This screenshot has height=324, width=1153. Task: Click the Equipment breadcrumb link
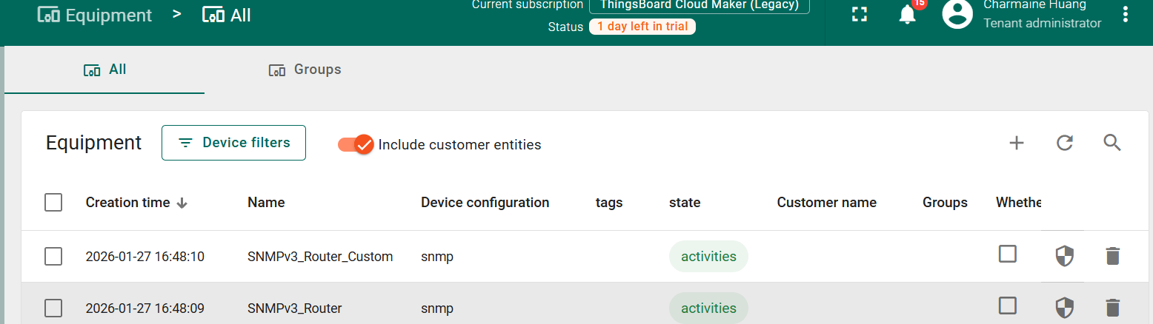pyautogui.click(x=95, y=15)
